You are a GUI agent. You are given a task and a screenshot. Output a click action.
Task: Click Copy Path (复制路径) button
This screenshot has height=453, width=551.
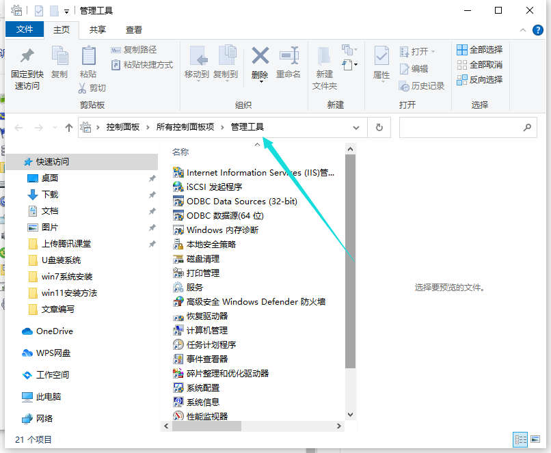134,50
